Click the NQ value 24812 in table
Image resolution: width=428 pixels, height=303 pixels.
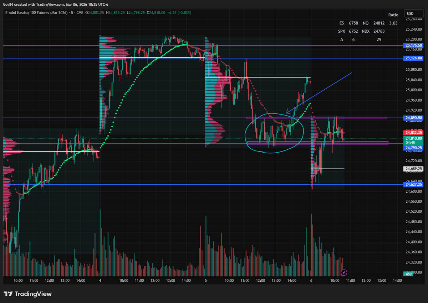[x=379, y=23]
